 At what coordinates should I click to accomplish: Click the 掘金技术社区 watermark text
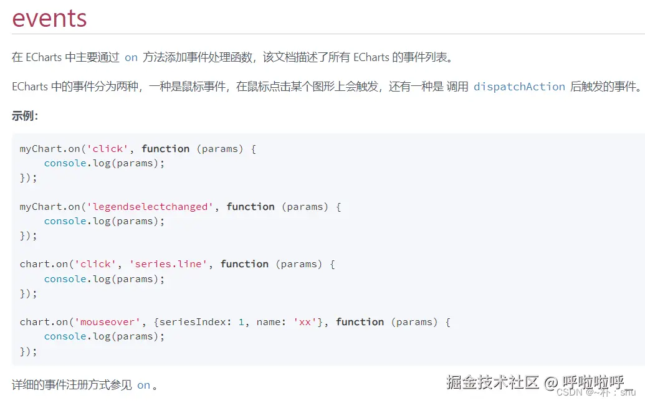pyautogui.click(x=492, y=382)
